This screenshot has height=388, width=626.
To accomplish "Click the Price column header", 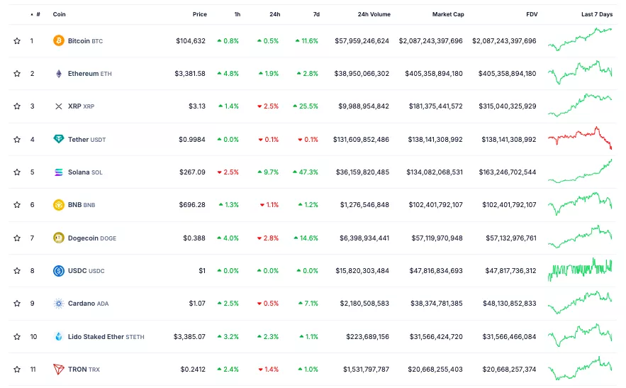I will pyautogui.click(x=199, y=14).
